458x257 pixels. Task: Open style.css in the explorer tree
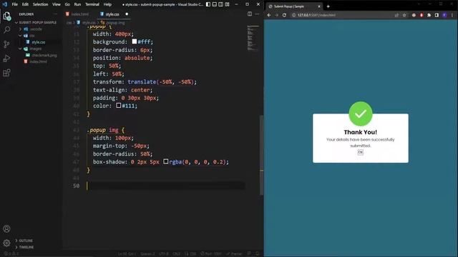coord(38,42)
